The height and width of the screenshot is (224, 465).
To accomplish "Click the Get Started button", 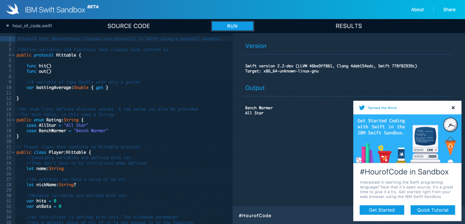I will (381, 210).
